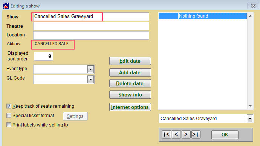Go to the last show record

coord(196,134)
